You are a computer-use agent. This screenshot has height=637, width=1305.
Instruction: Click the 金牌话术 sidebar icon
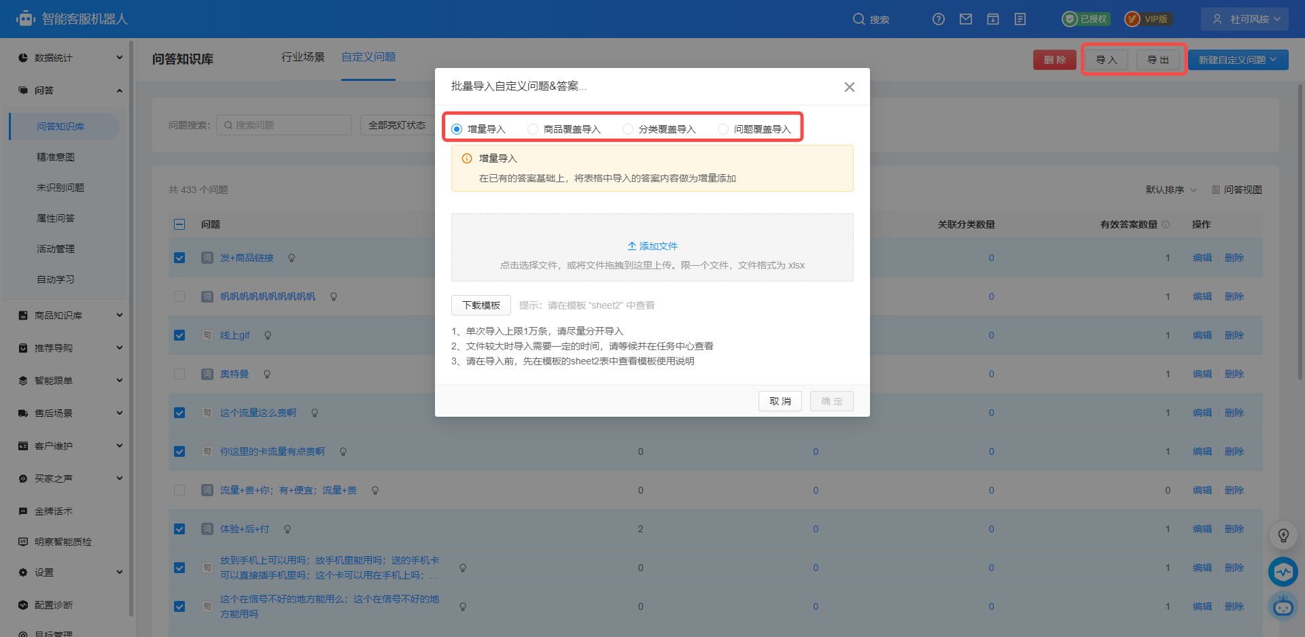23,511
